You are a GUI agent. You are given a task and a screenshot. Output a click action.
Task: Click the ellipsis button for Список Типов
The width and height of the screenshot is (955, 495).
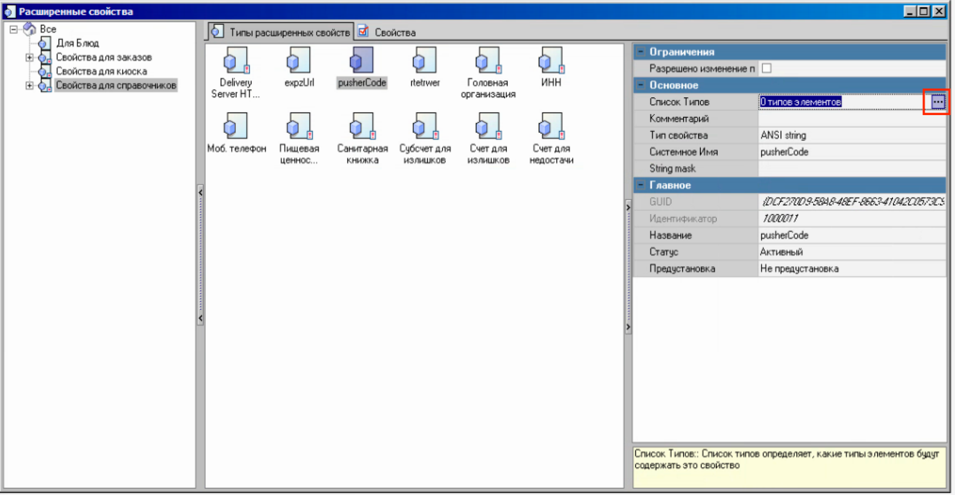point(938,102)
